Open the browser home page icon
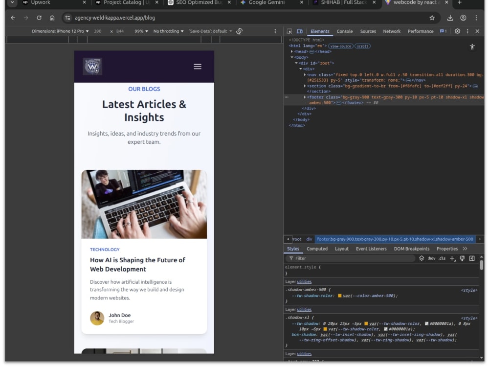The image size is (489, 367). click(52, 18)
